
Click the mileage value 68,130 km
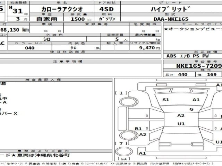15,30
